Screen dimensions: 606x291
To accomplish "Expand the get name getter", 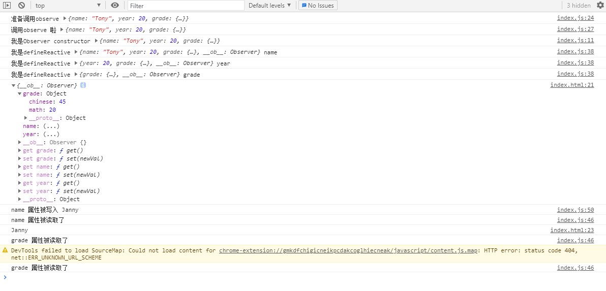I will [x=20, y=167].
